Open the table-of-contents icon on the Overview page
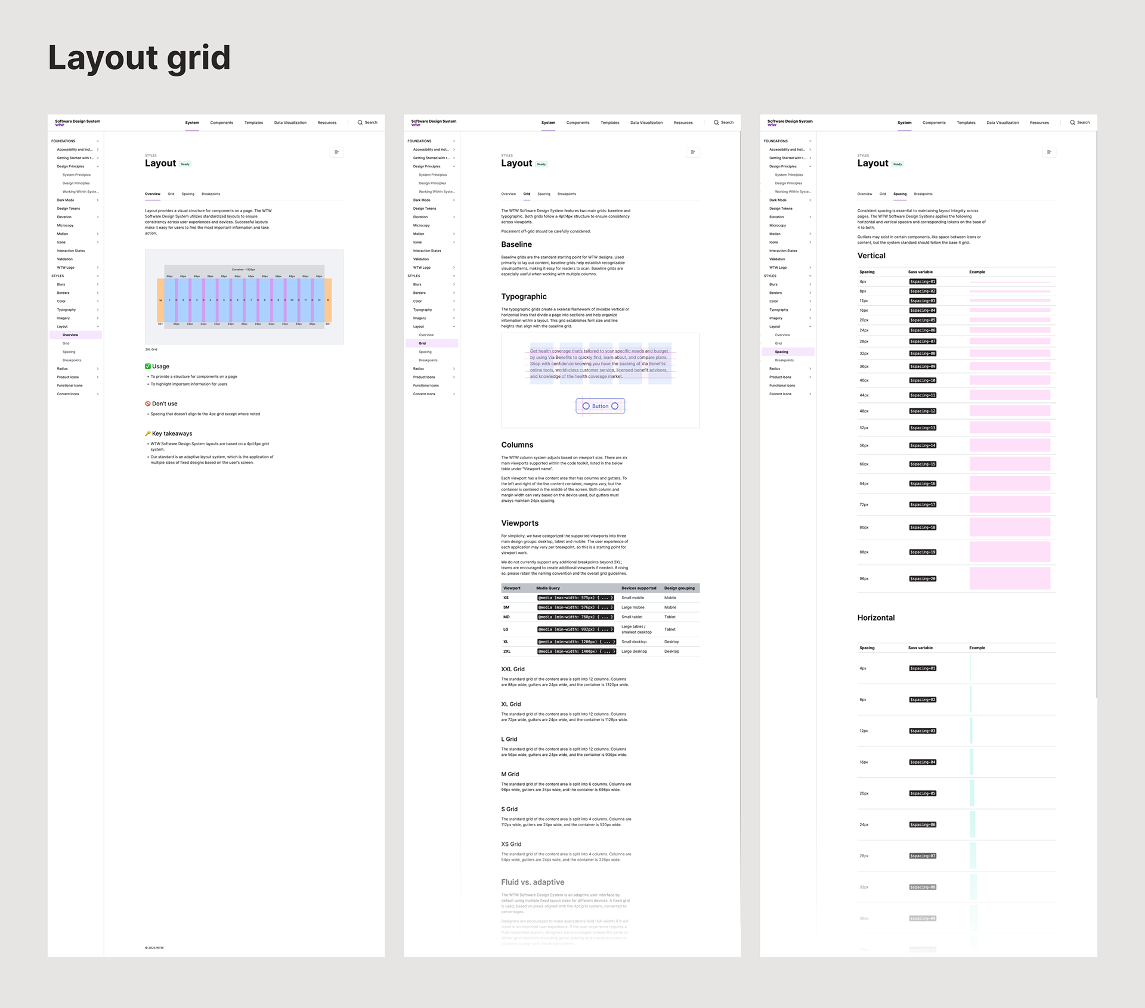Viewport: 1145px width, 1008px height. [x=336, y=152]
